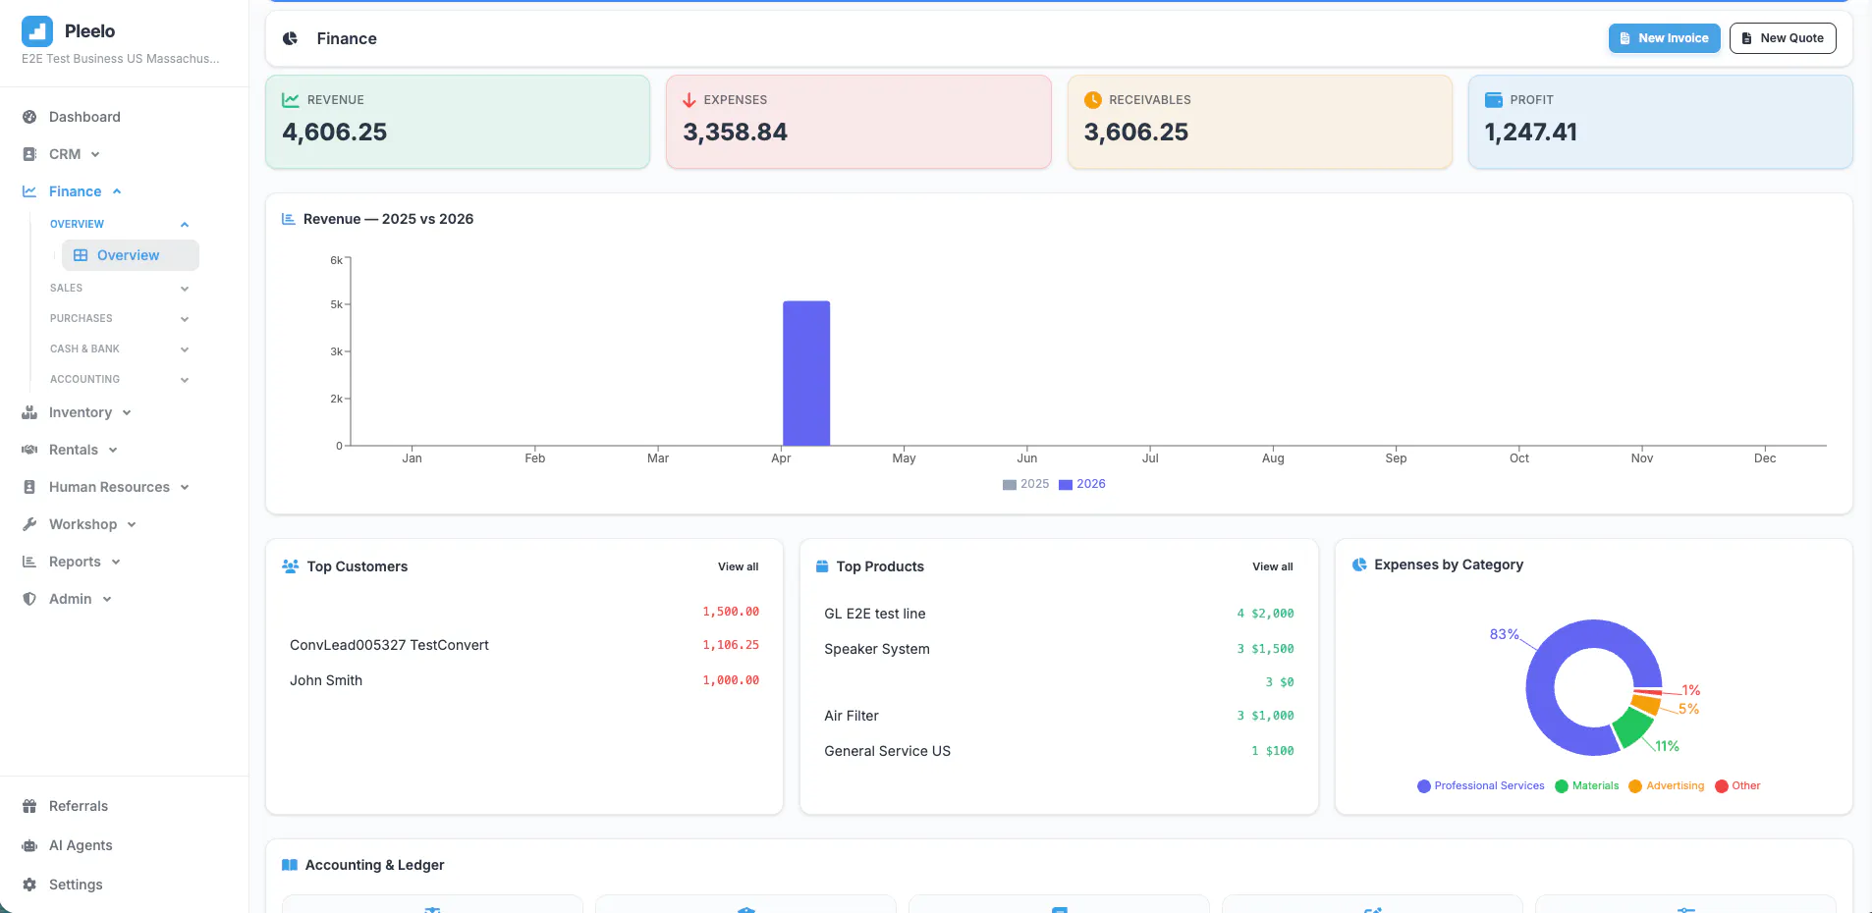The image size is (1872, 913).
Task: Click the John Smith customer row
Action: (x=524, y=680)
